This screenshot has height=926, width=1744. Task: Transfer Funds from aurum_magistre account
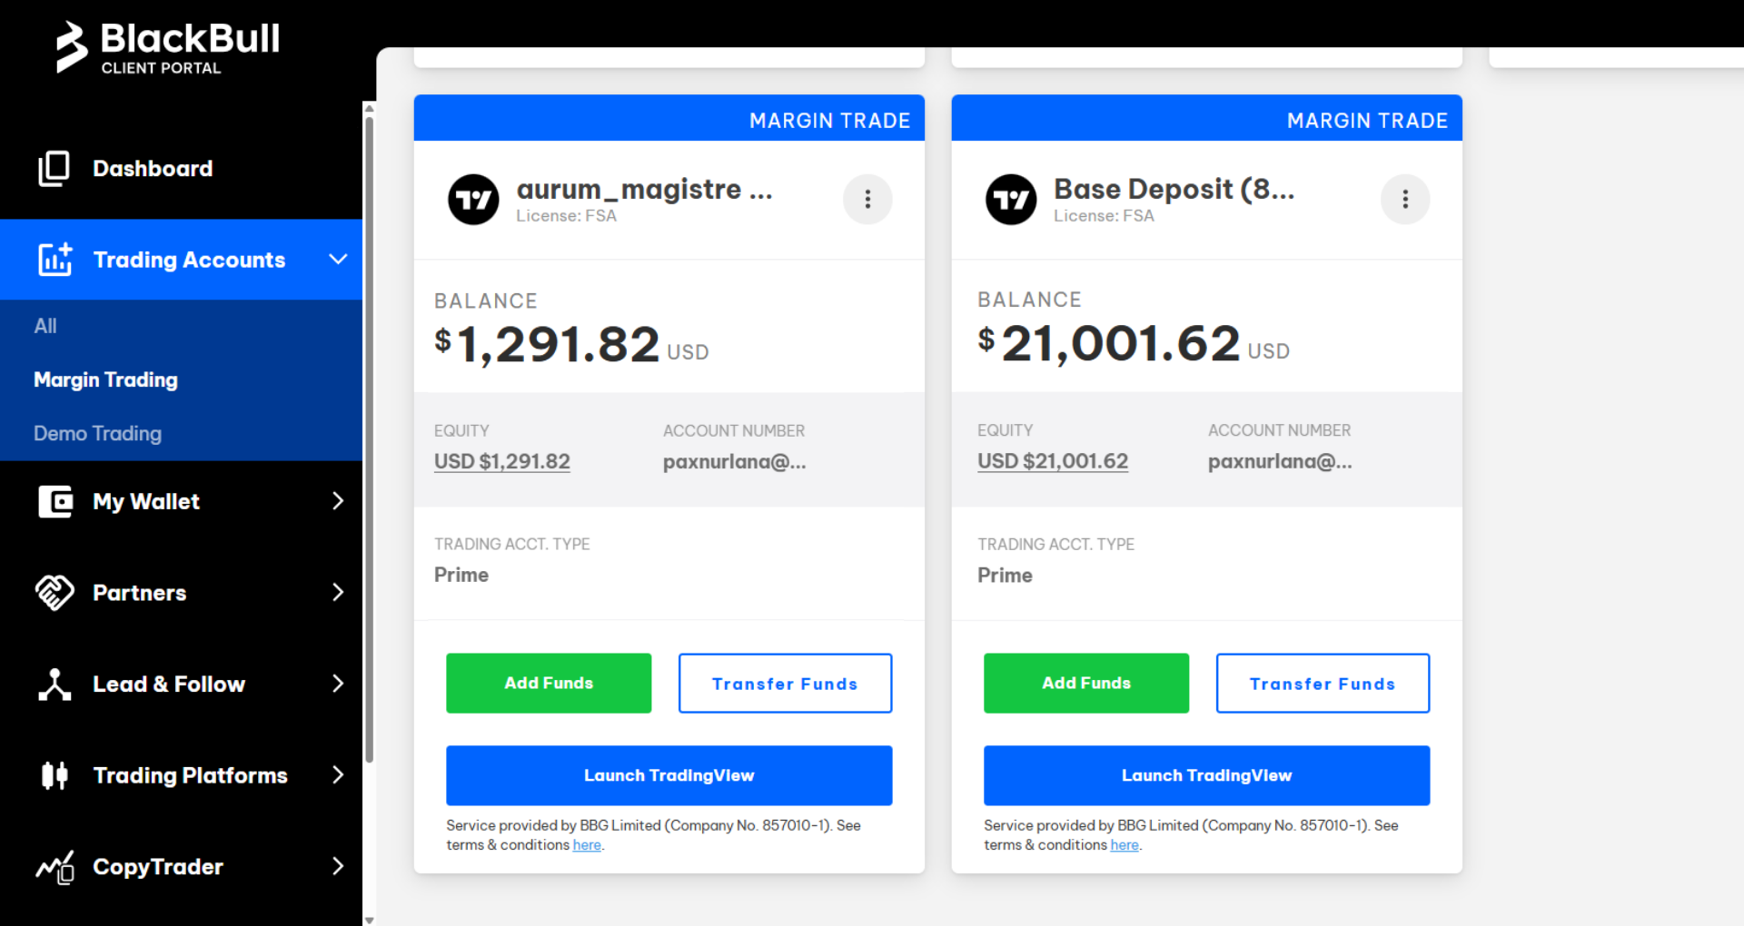point(785,683)
